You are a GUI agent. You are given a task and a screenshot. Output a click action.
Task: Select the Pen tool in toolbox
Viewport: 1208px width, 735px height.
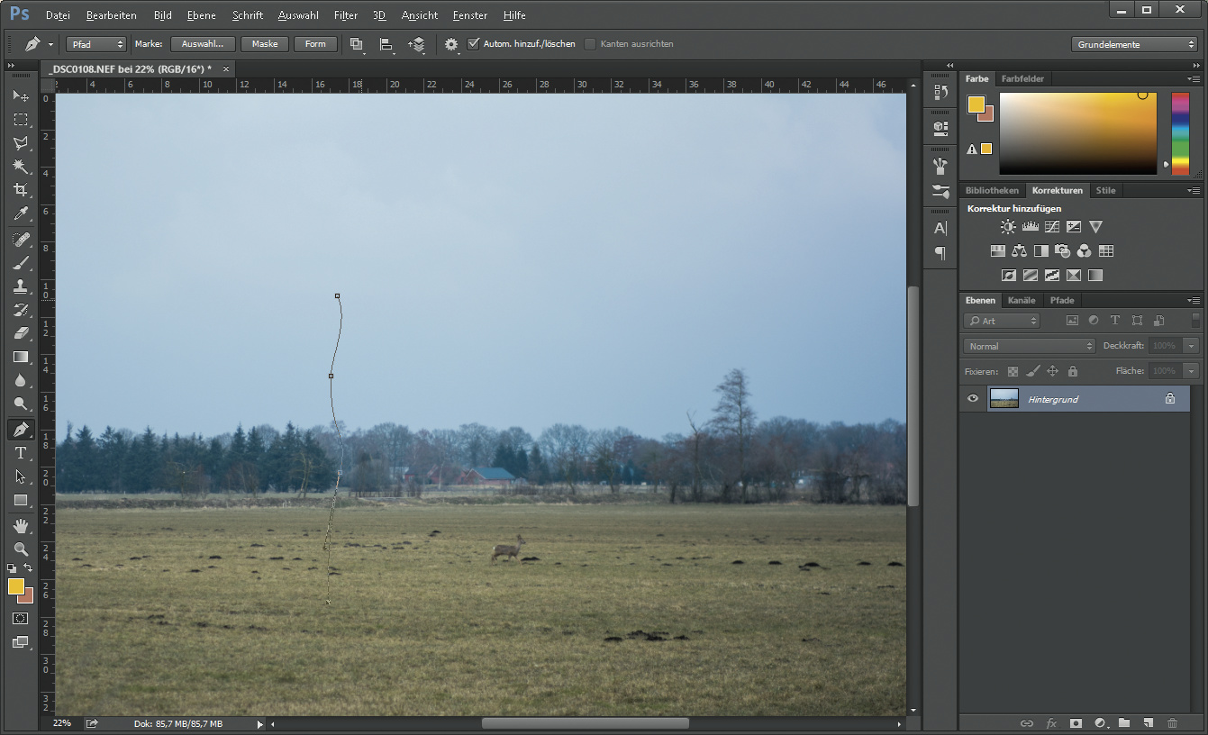coord(20,429)
